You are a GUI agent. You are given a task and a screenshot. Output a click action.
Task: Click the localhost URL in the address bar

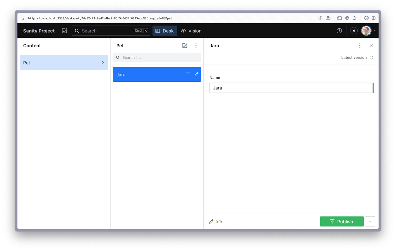tap(100, 18)
